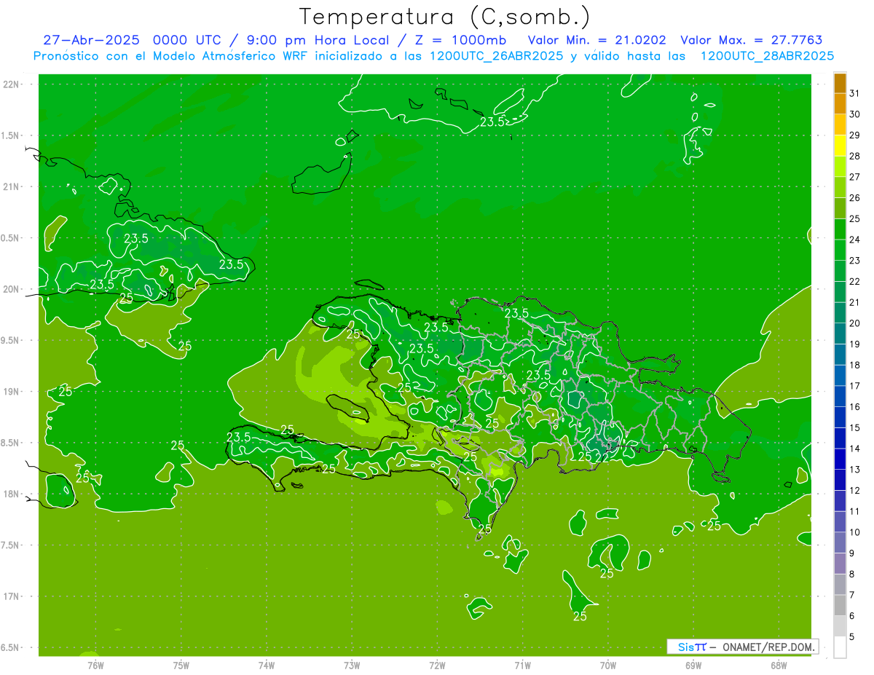Click the 68W longitude axis label
The image size is (874, 675).
pos(779,665)
